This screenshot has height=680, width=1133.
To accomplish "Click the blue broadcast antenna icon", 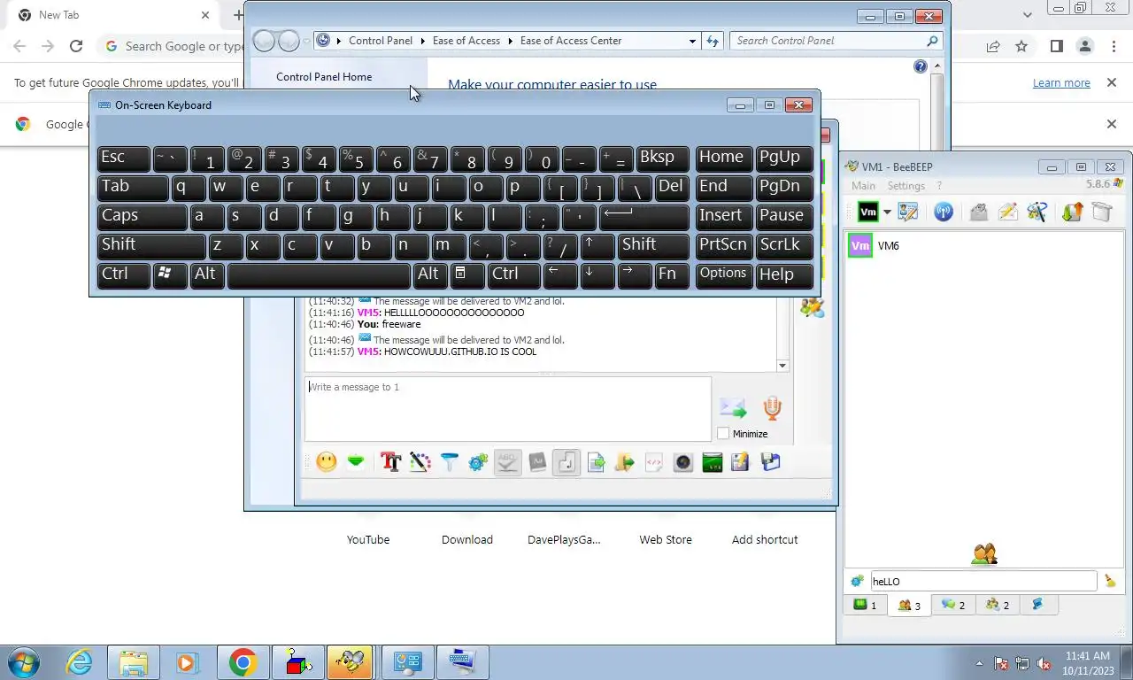I will click(944, 212).
